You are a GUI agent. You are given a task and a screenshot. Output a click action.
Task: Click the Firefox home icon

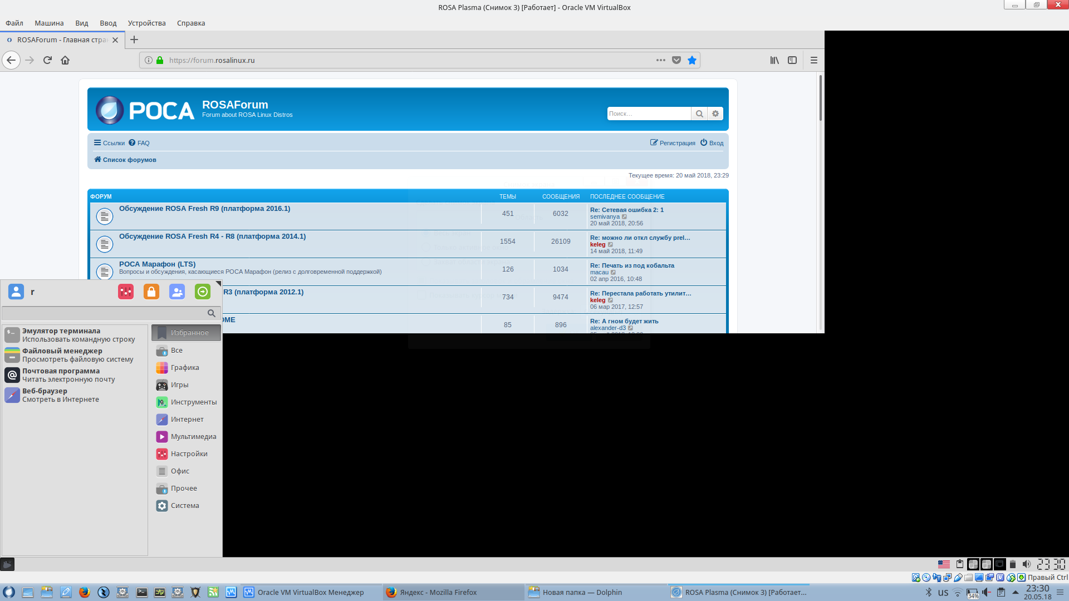(65, 60)
